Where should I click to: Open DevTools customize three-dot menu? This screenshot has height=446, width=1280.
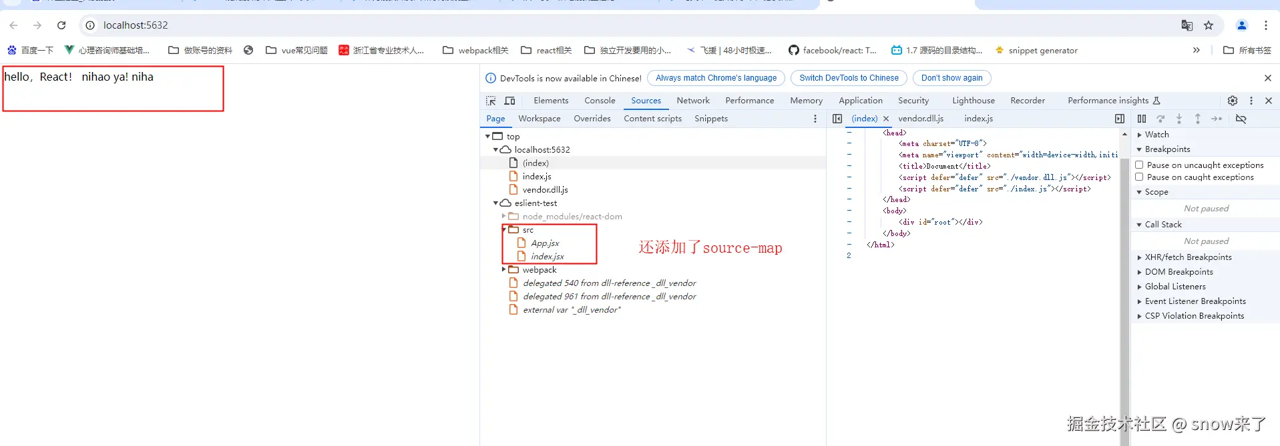[x=1251, y=101]
